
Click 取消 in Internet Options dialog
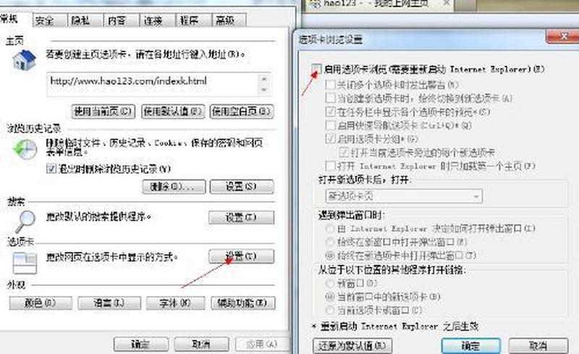click(201, 345)
